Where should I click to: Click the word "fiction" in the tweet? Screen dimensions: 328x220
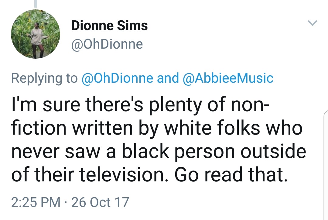(x=38, y=128)
